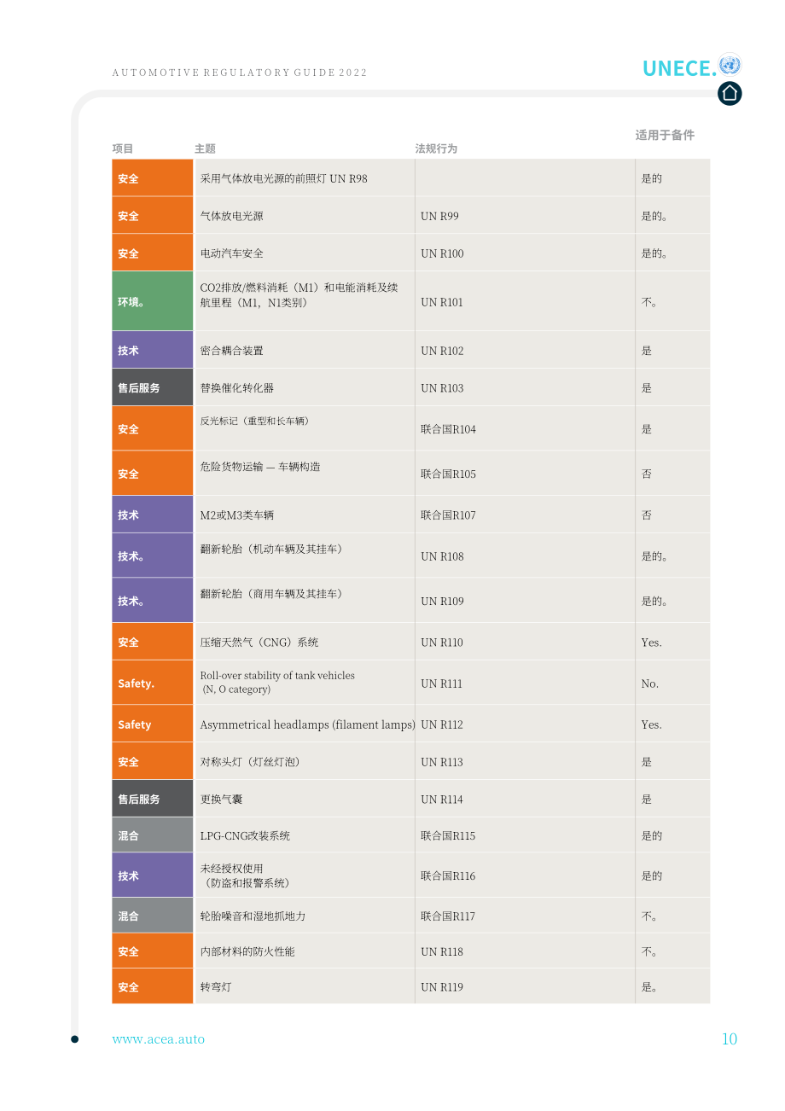Click the UN R99 cell
The image size is (785, 1111).
pyautogui.click(x=525, y=216)
